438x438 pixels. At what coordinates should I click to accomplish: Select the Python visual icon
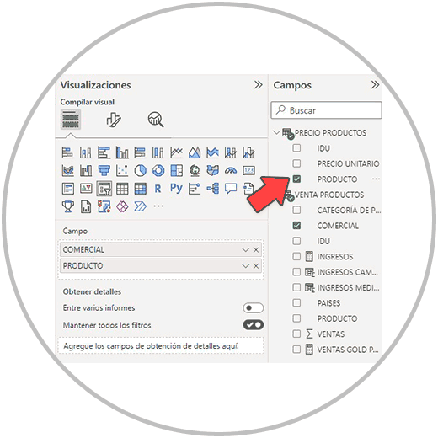click(176, 189)
